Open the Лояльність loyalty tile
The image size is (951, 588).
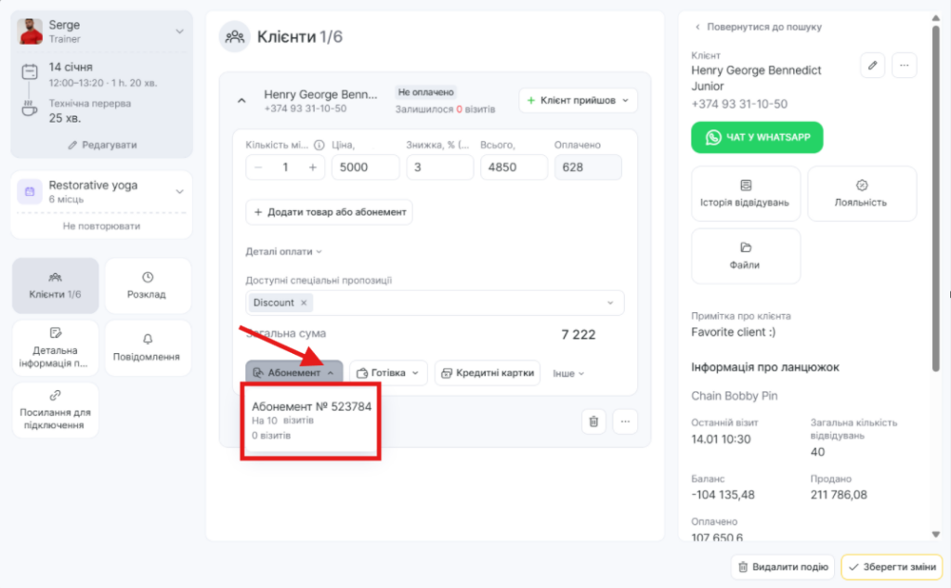coord(861,193)
